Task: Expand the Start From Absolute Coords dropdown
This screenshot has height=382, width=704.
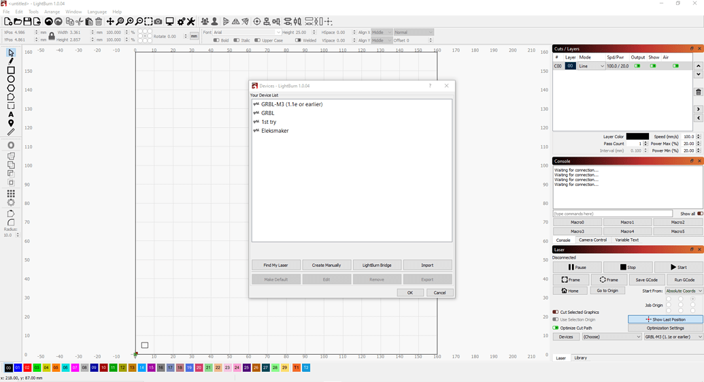Action: (x=683, y=291)
